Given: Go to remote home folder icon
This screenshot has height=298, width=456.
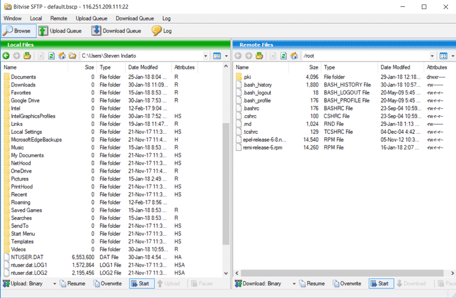Looking at the screenshot, I should point(294,56).
